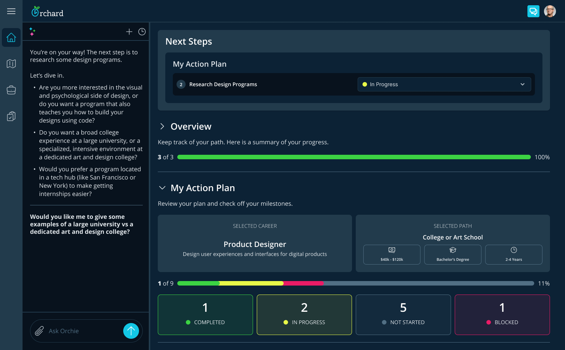Select the Home icon in the sidebar
The image size is (565, 350).
tap(11, 37)
